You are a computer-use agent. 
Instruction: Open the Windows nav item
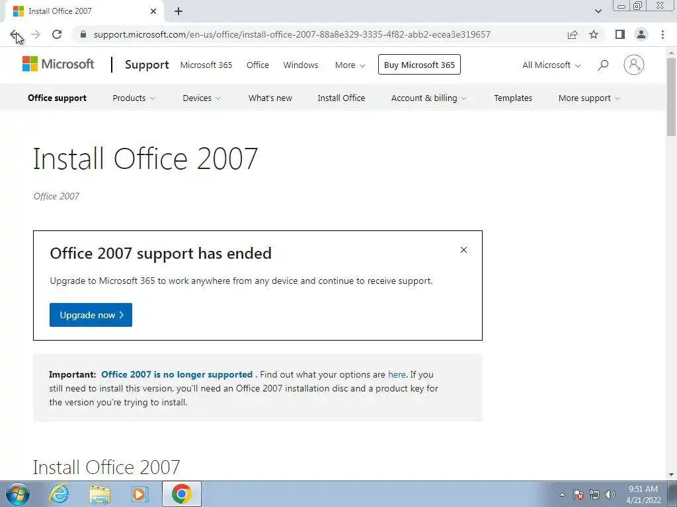coord(301,65)
